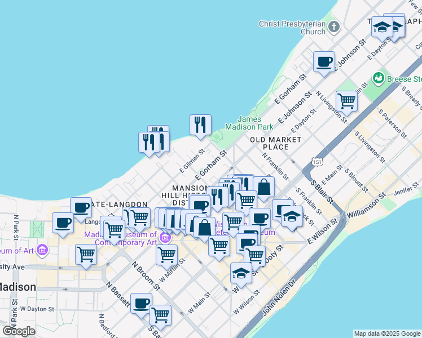Click the S Paterson St label
The image size is (422, 338).
[x=393, y=123]
